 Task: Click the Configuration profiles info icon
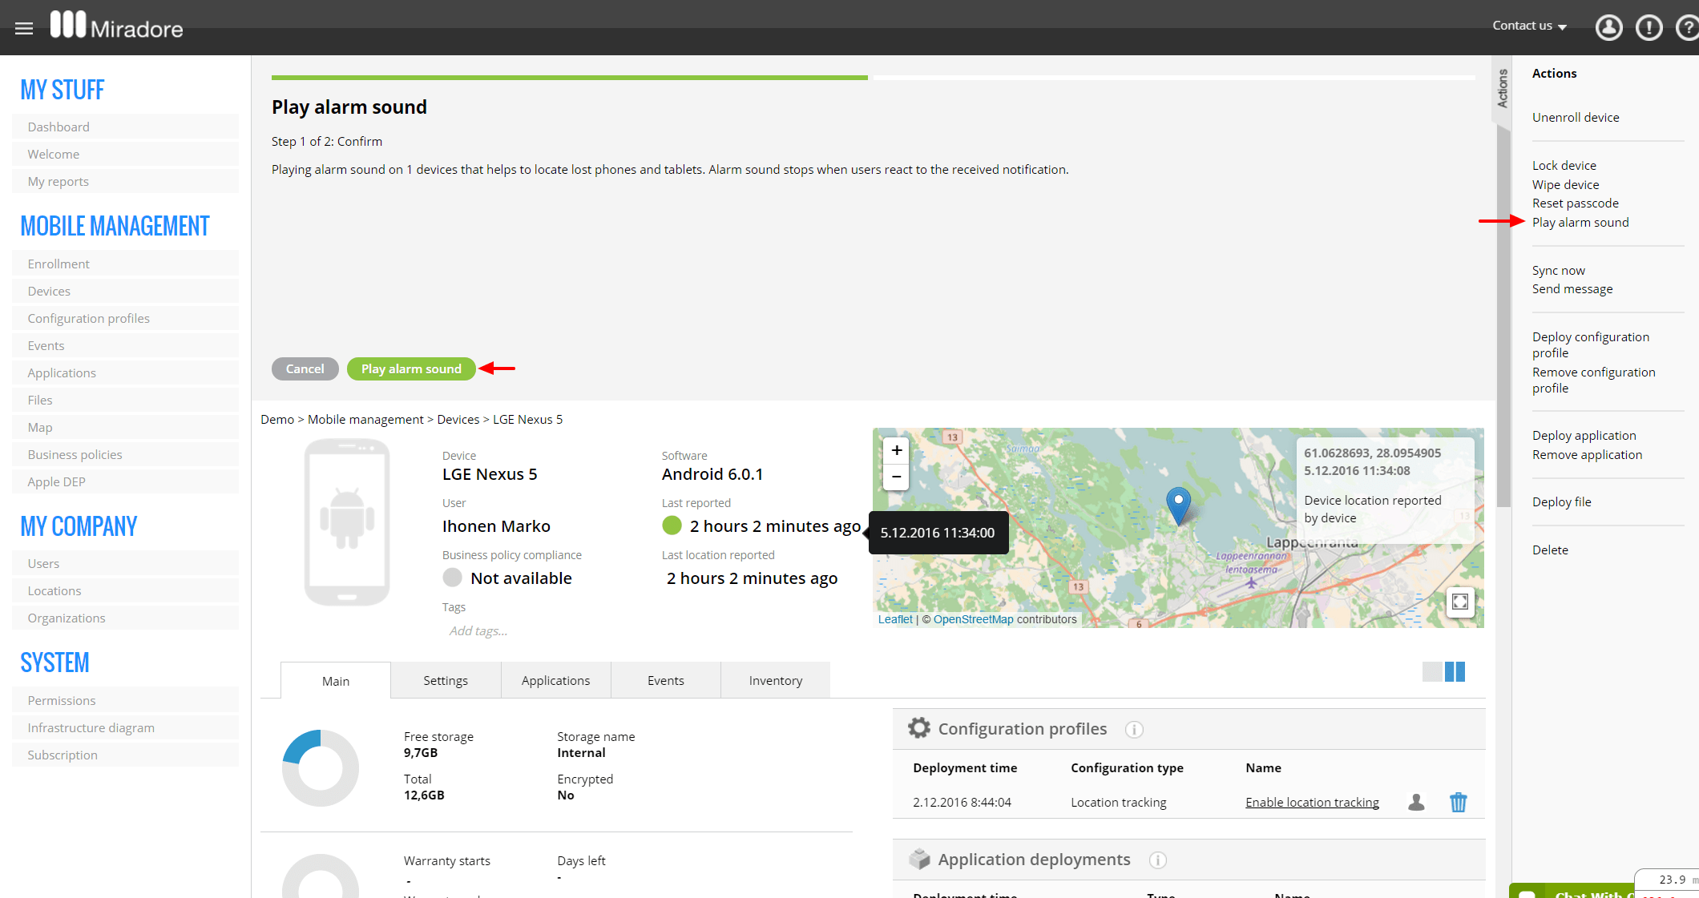[x=1133, y=730]
